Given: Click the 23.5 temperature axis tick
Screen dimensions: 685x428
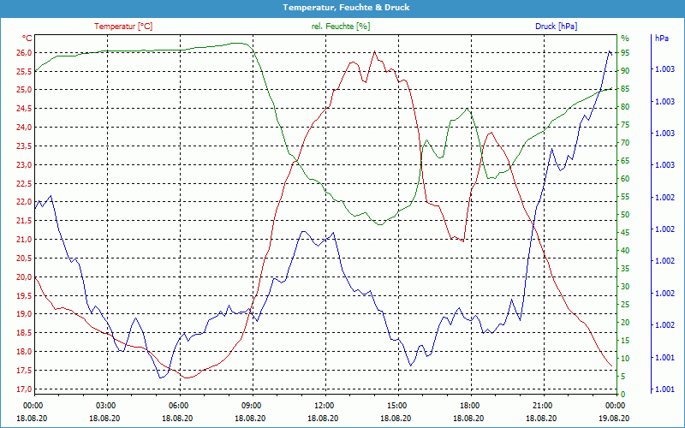Looking at the screenshot, I should click(23, 146).
